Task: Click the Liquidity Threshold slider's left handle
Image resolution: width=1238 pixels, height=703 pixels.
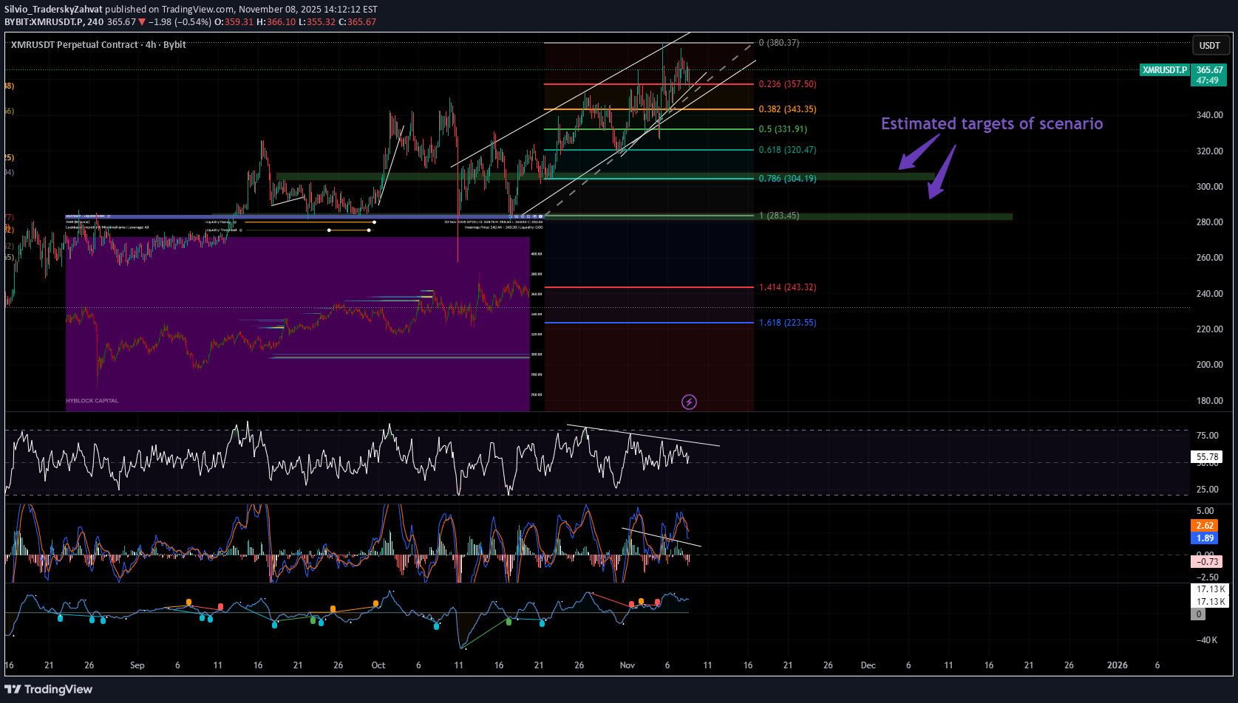Action: pyautogui.click(x=329, y=230)
